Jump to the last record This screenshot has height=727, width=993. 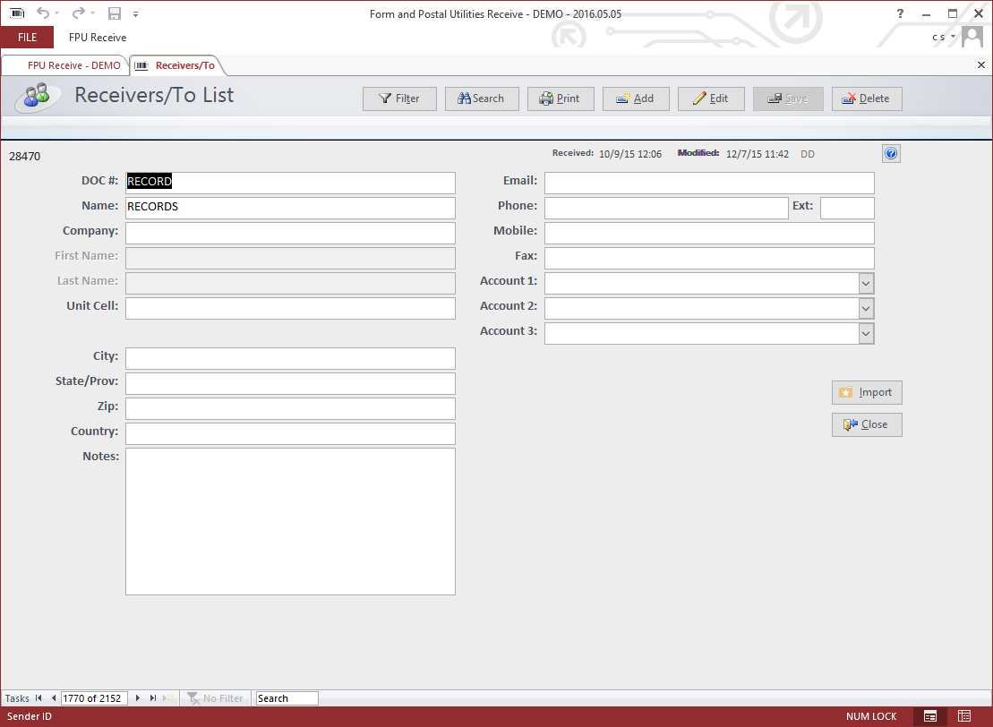point(153,698)
